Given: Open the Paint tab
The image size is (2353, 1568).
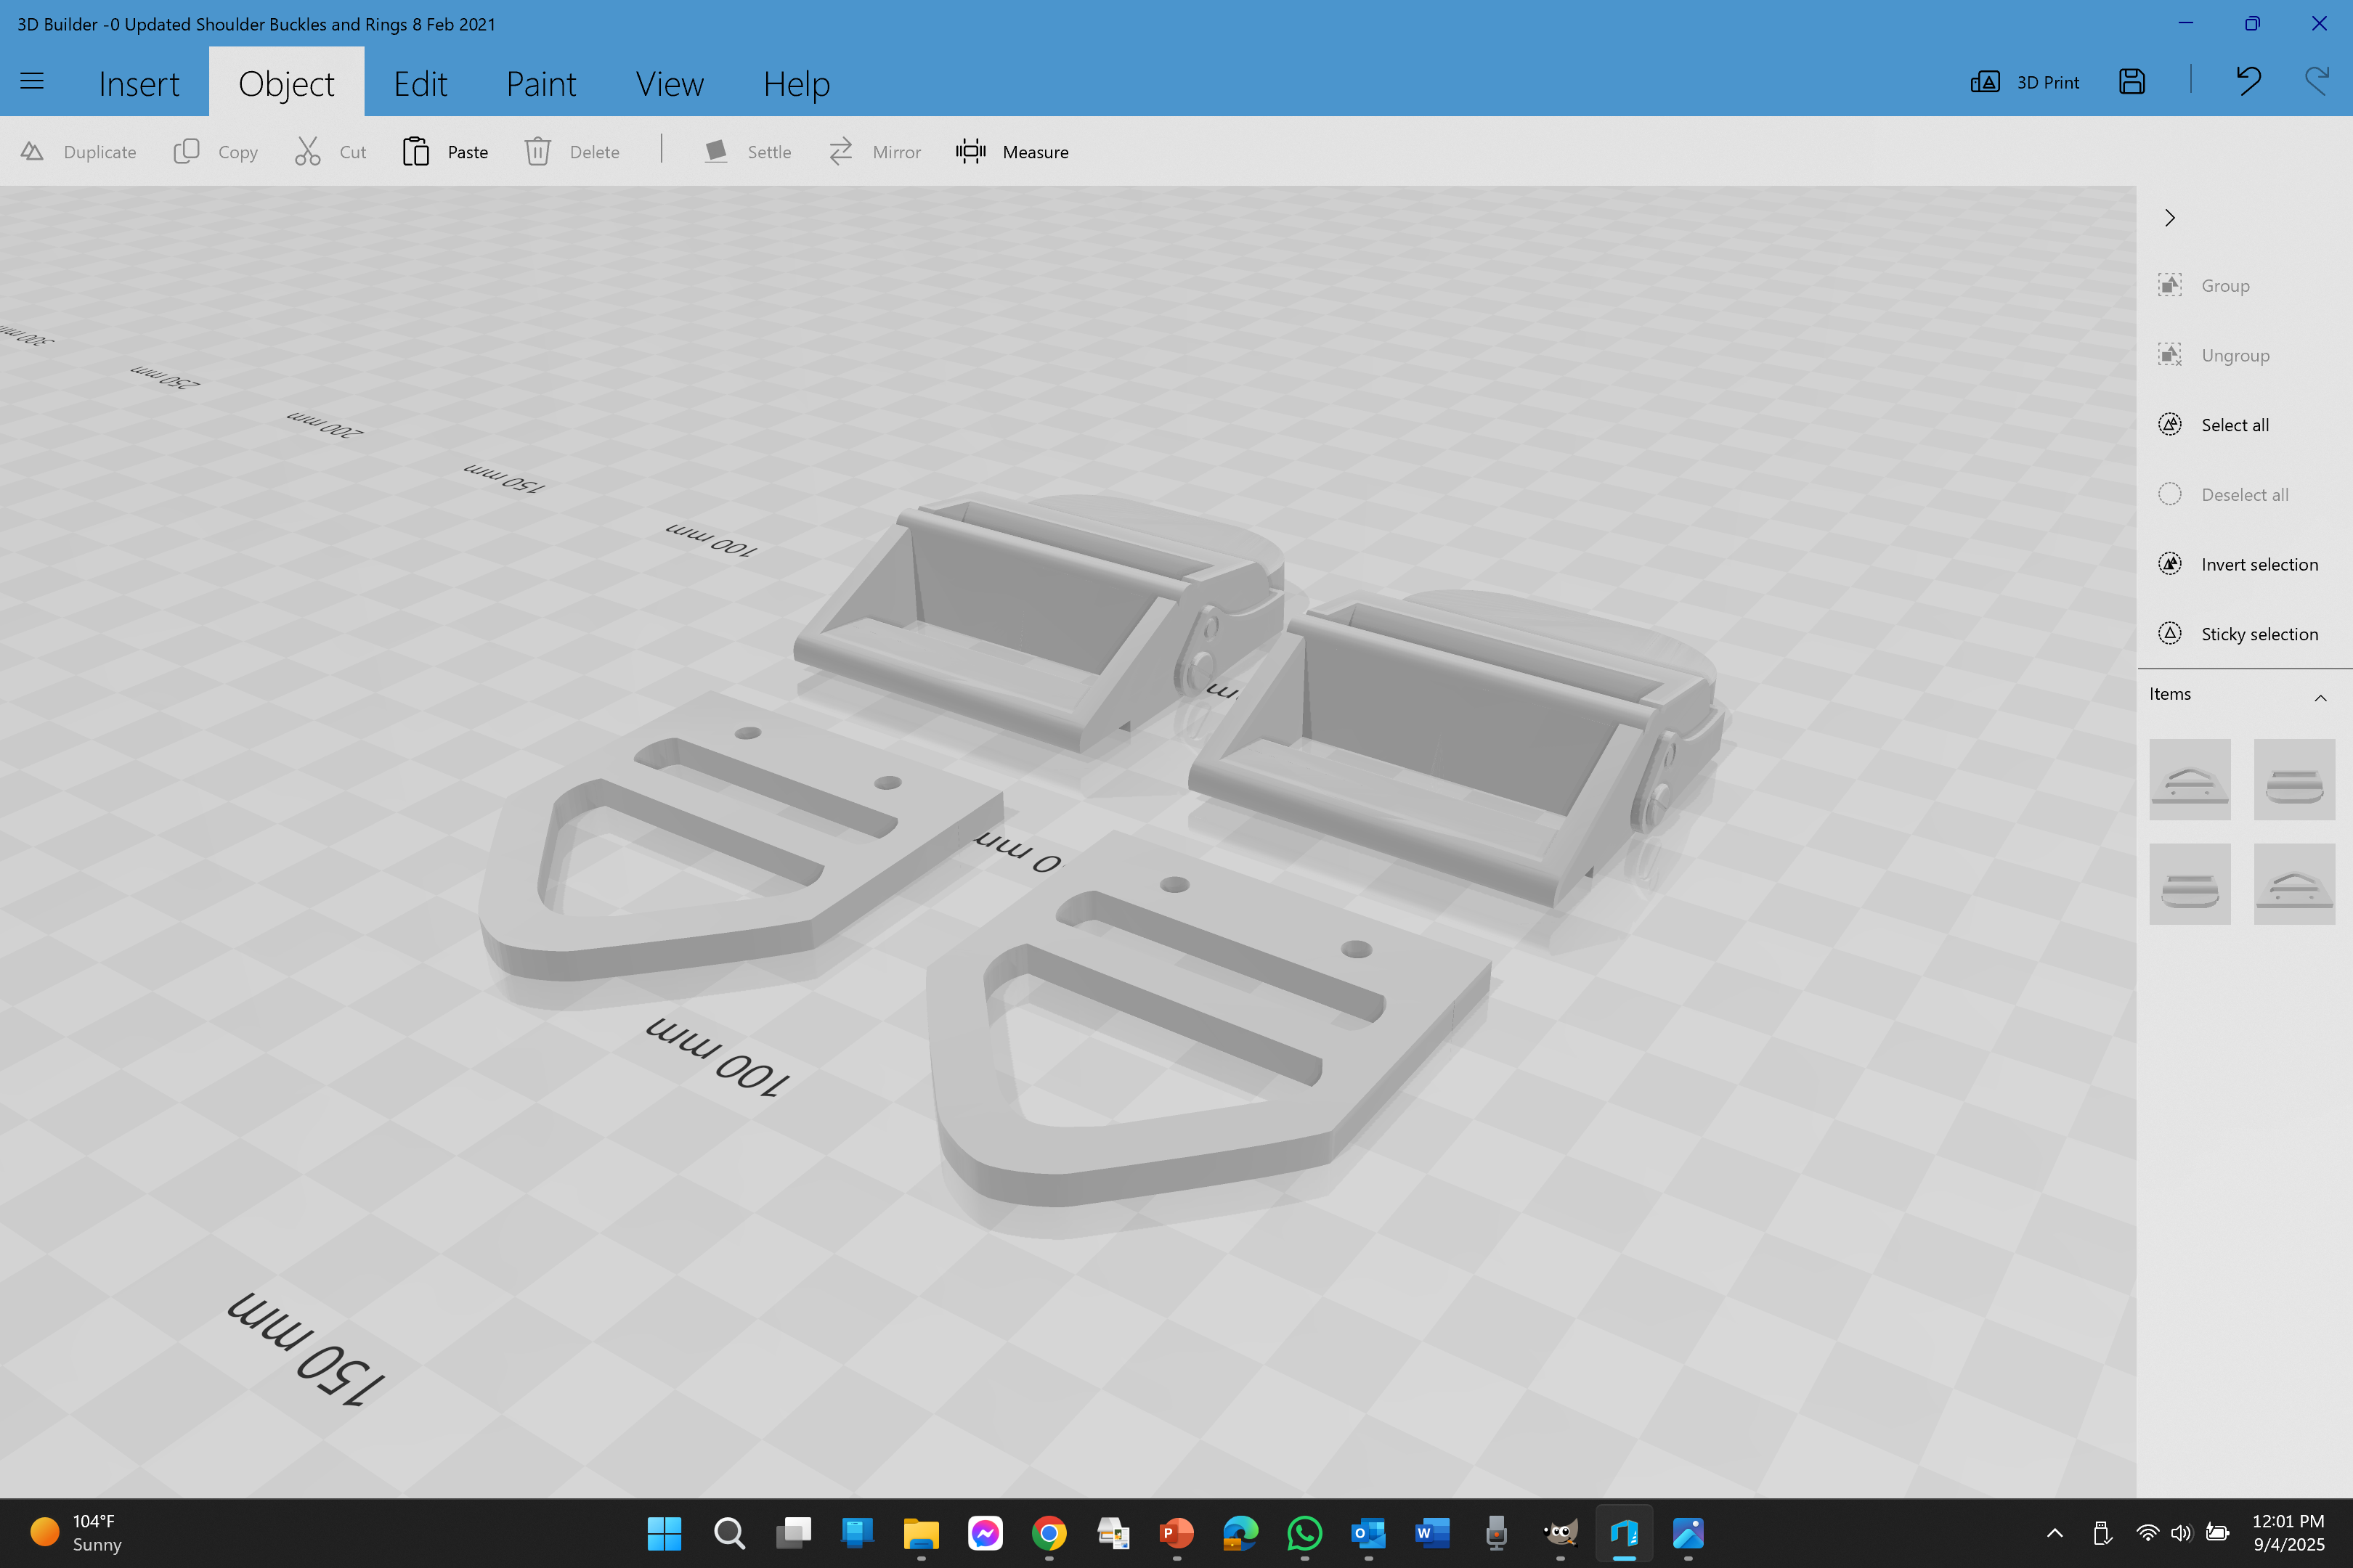Looking at the screenshot, I should pos(541,84).
